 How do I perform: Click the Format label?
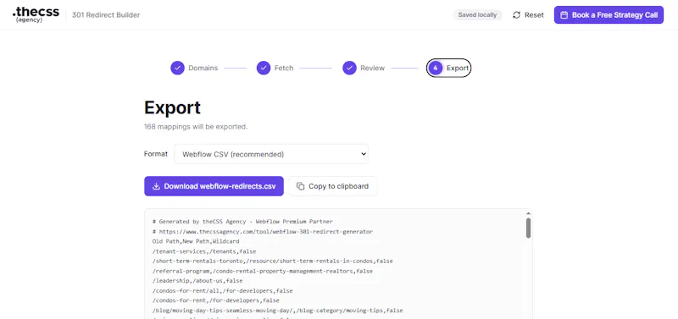pyautogui.click(x=156, y=154)
